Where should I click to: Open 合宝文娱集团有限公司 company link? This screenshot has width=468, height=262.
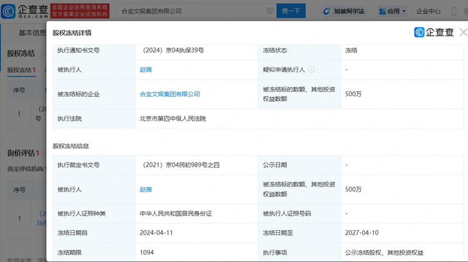coord(170,94)
